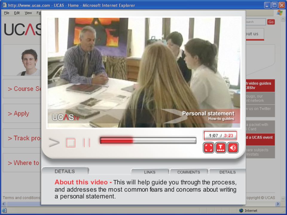Click the red Go search button
This screenshot has height=215, width=287.
tap(271, 22)
